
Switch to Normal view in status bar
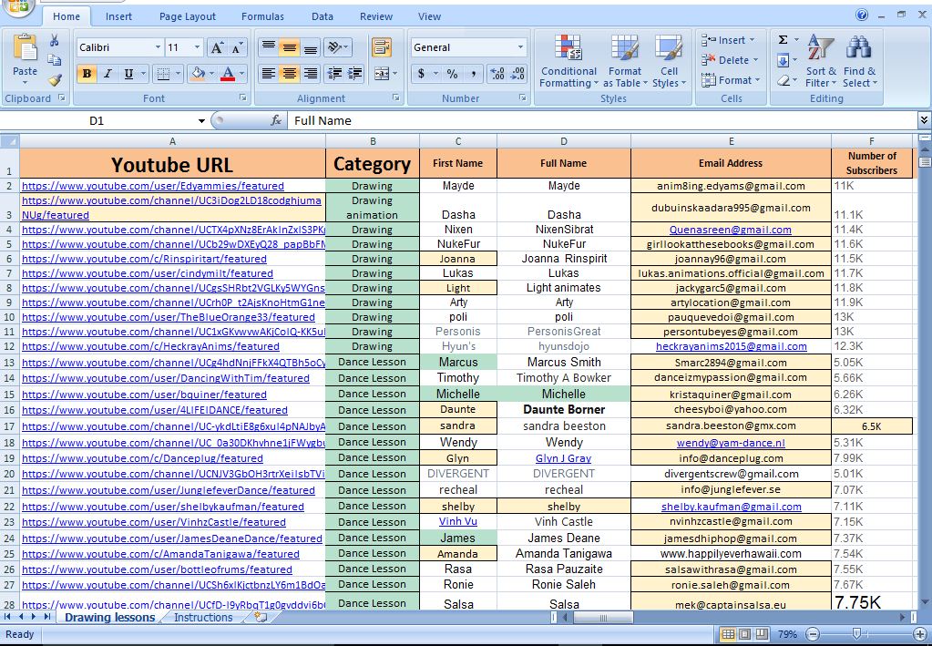(728, 634)
